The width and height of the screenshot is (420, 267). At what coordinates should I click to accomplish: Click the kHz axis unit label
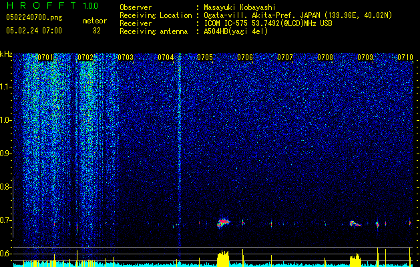6,54
